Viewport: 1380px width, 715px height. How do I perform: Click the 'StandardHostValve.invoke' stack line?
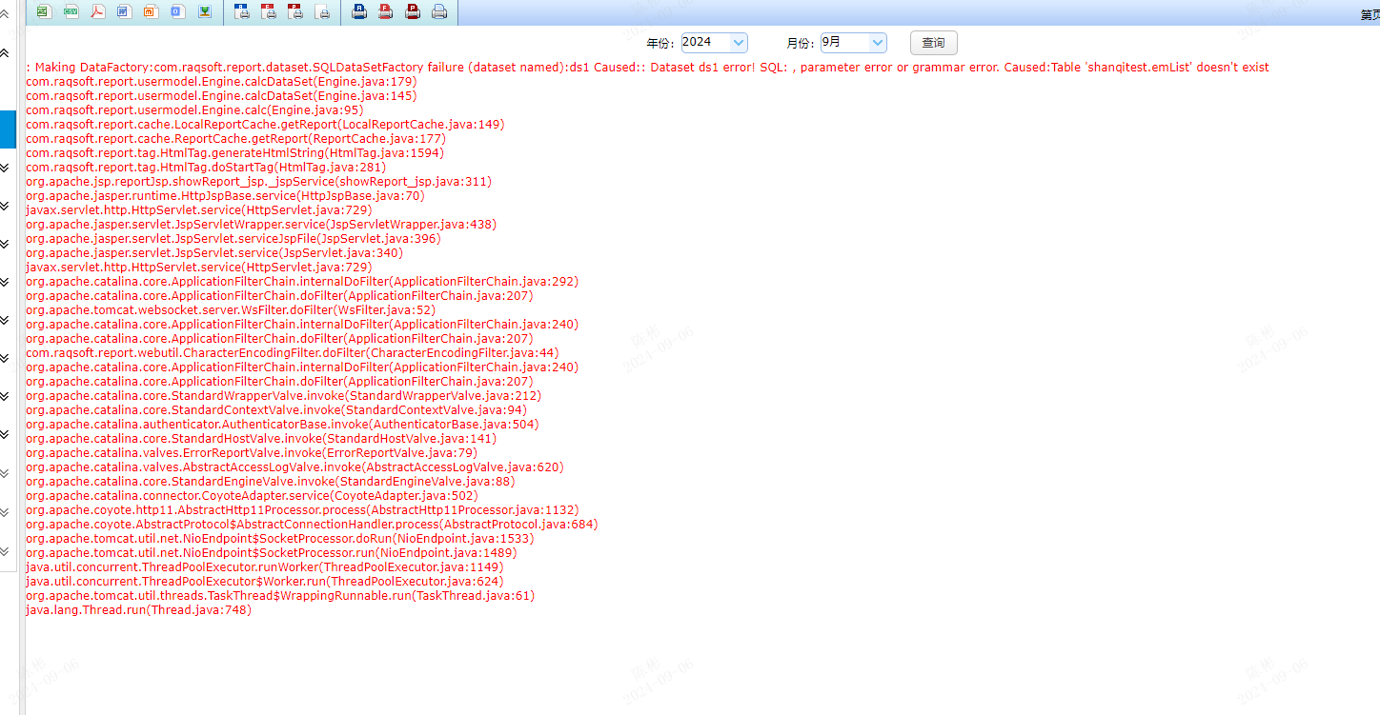261,439
